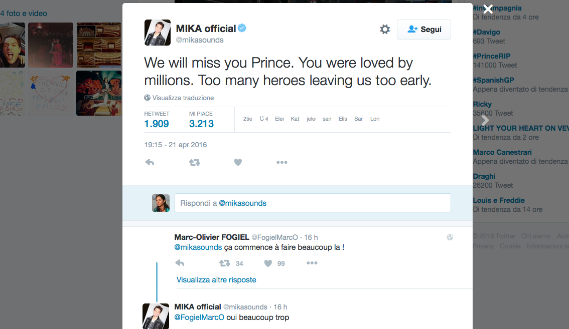View the 3.213 Mi piace list
This screenshot has width=569, height=329.
[201, 124]
